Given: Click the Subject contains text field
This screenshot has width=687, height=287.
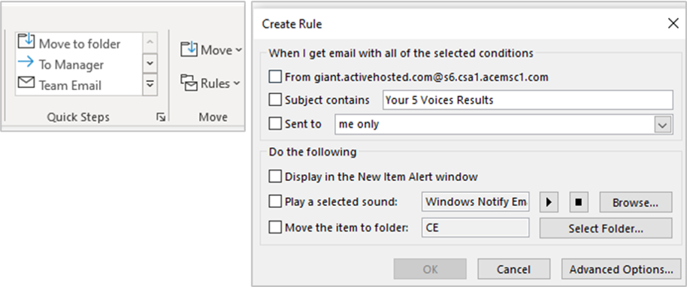Looking at the screenshot, I should pyautogui.click(x=528, y=100).
